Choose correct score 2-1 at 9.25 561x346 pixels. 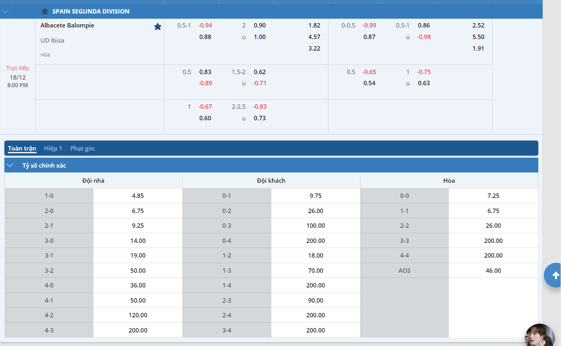point(138,226)
